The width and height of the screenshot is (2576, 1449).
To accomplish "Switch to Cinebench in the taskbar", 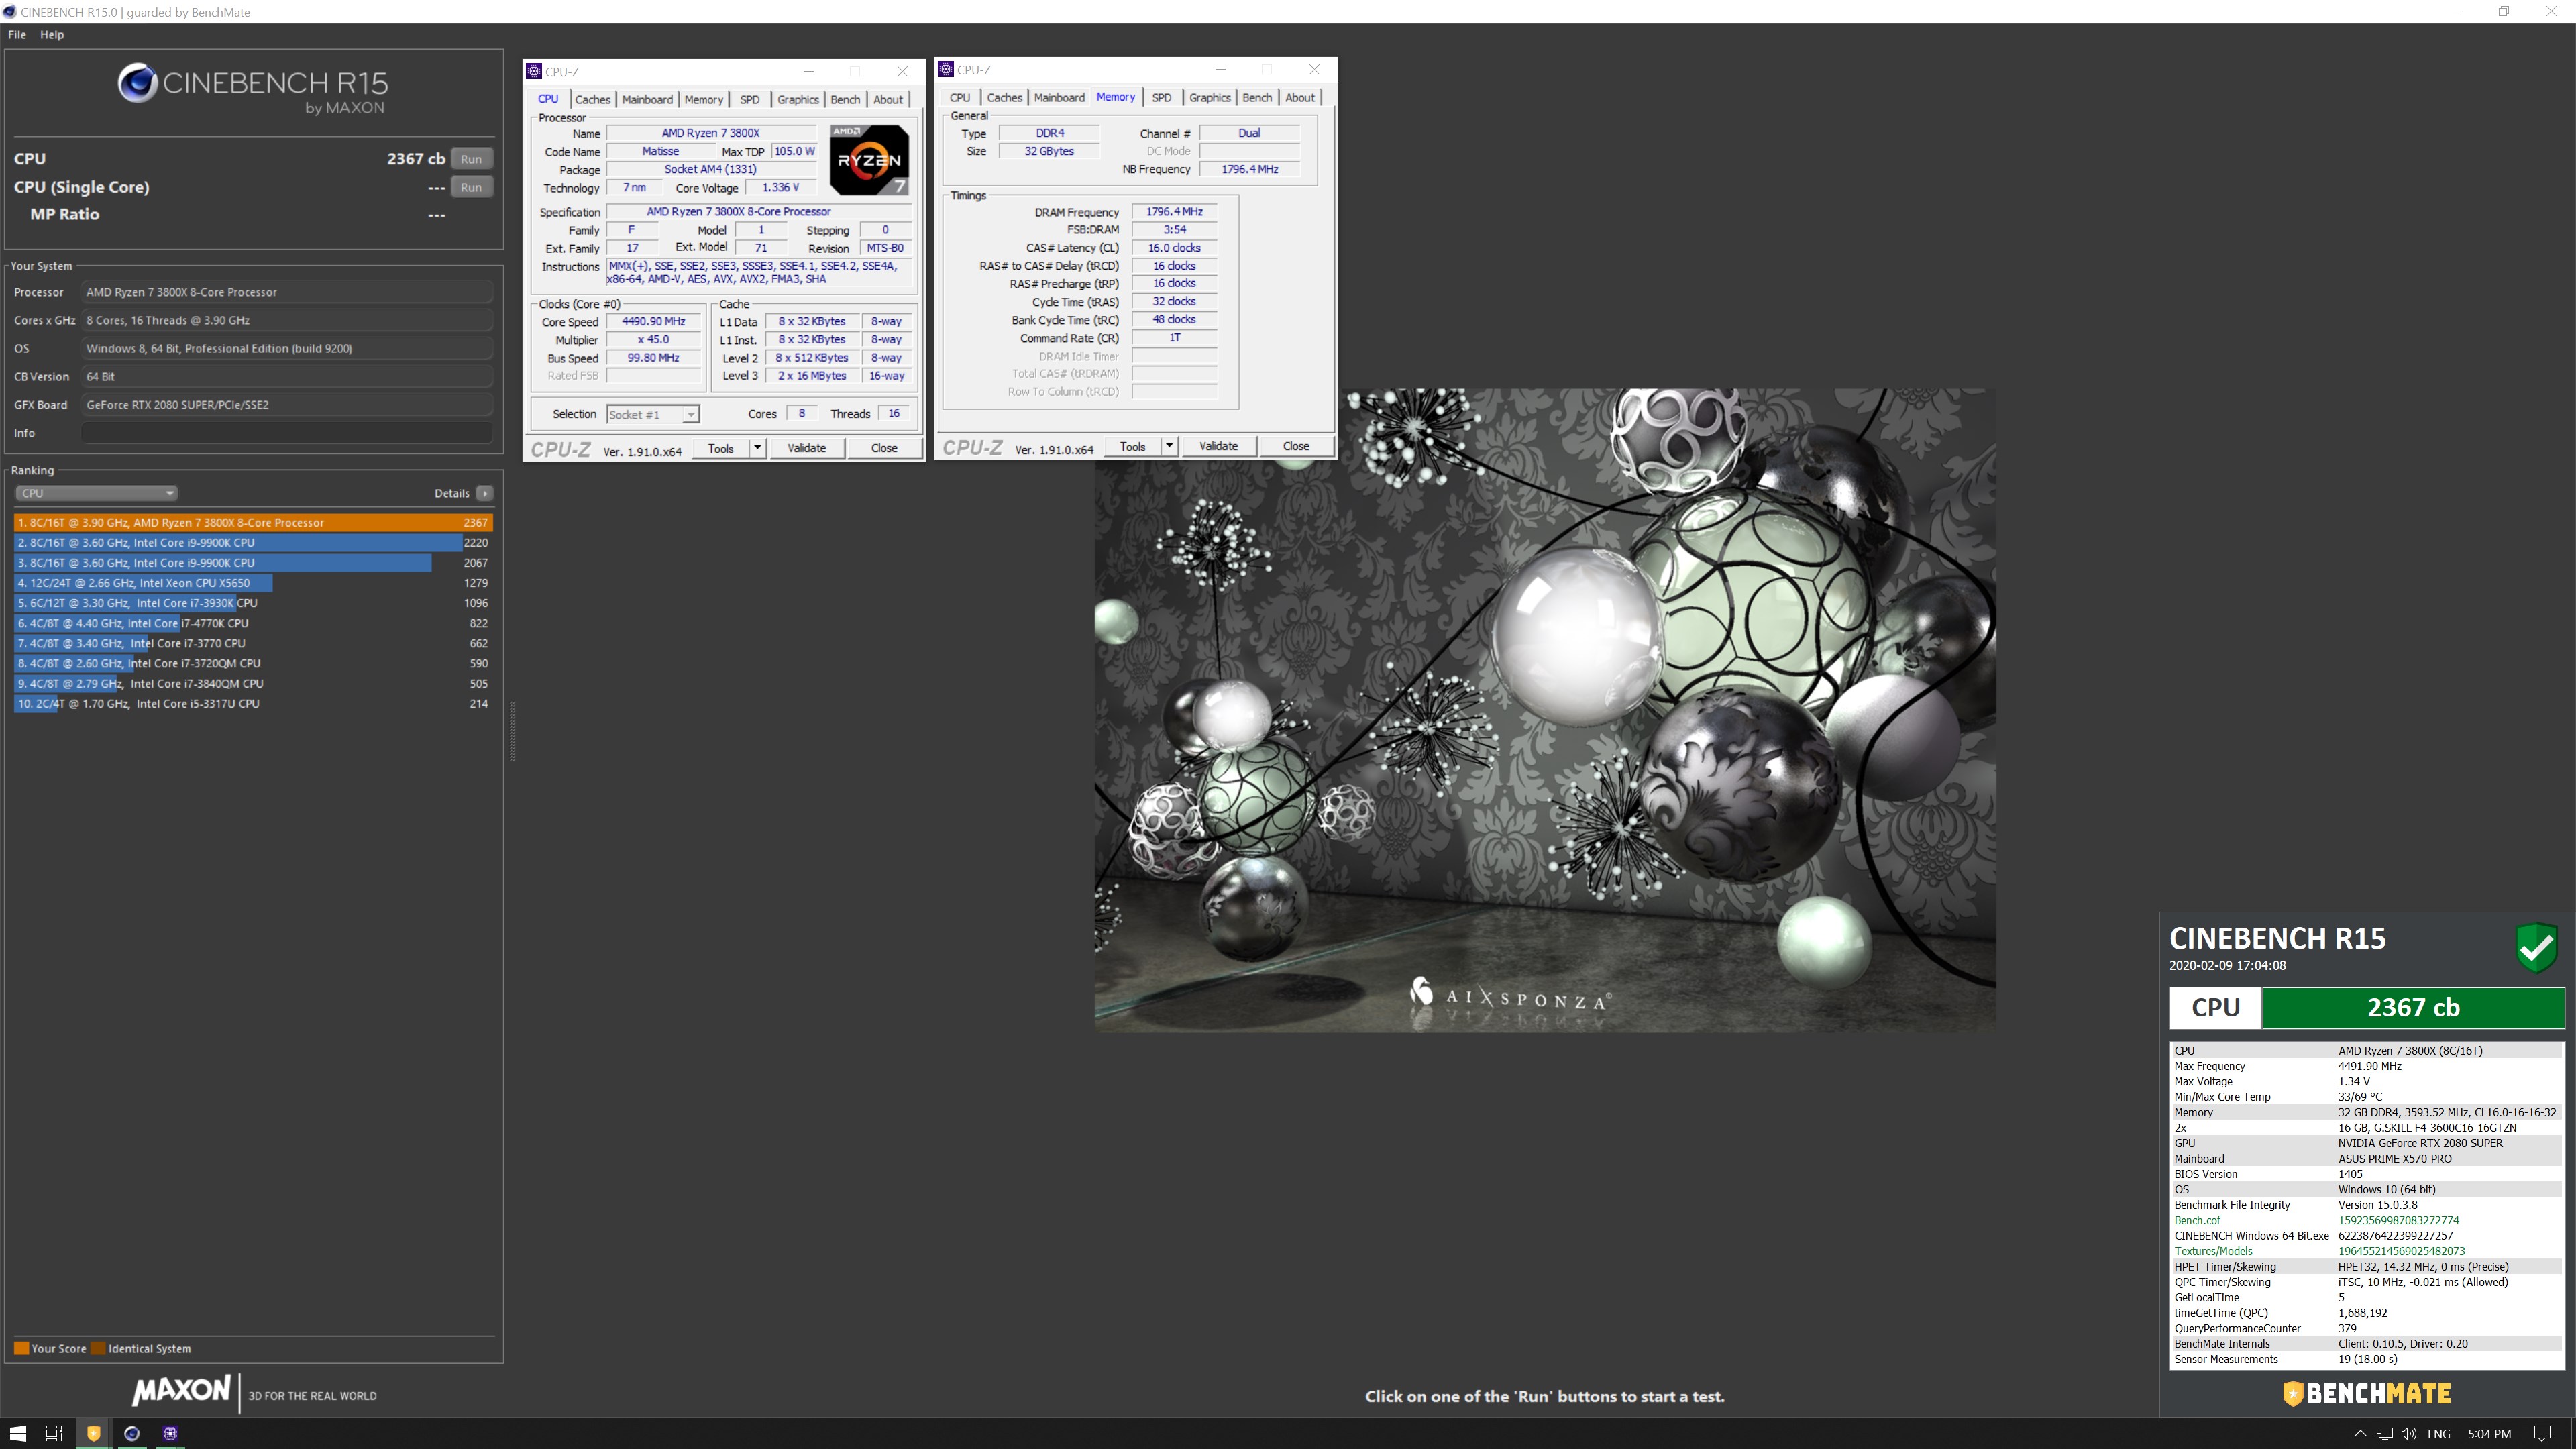I will (131, 1433).
